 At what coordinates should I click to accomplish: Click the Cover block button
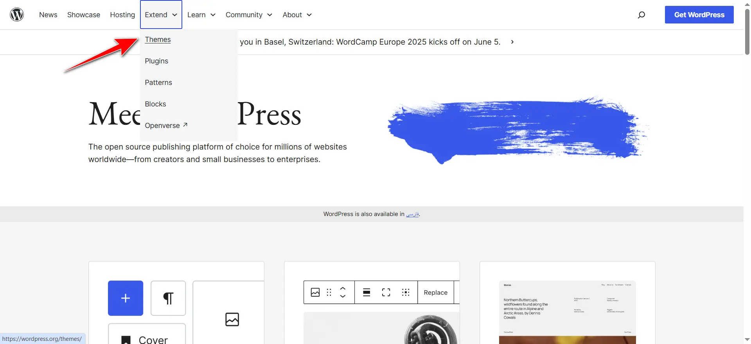pyautogui.click(x=147, y=334)
